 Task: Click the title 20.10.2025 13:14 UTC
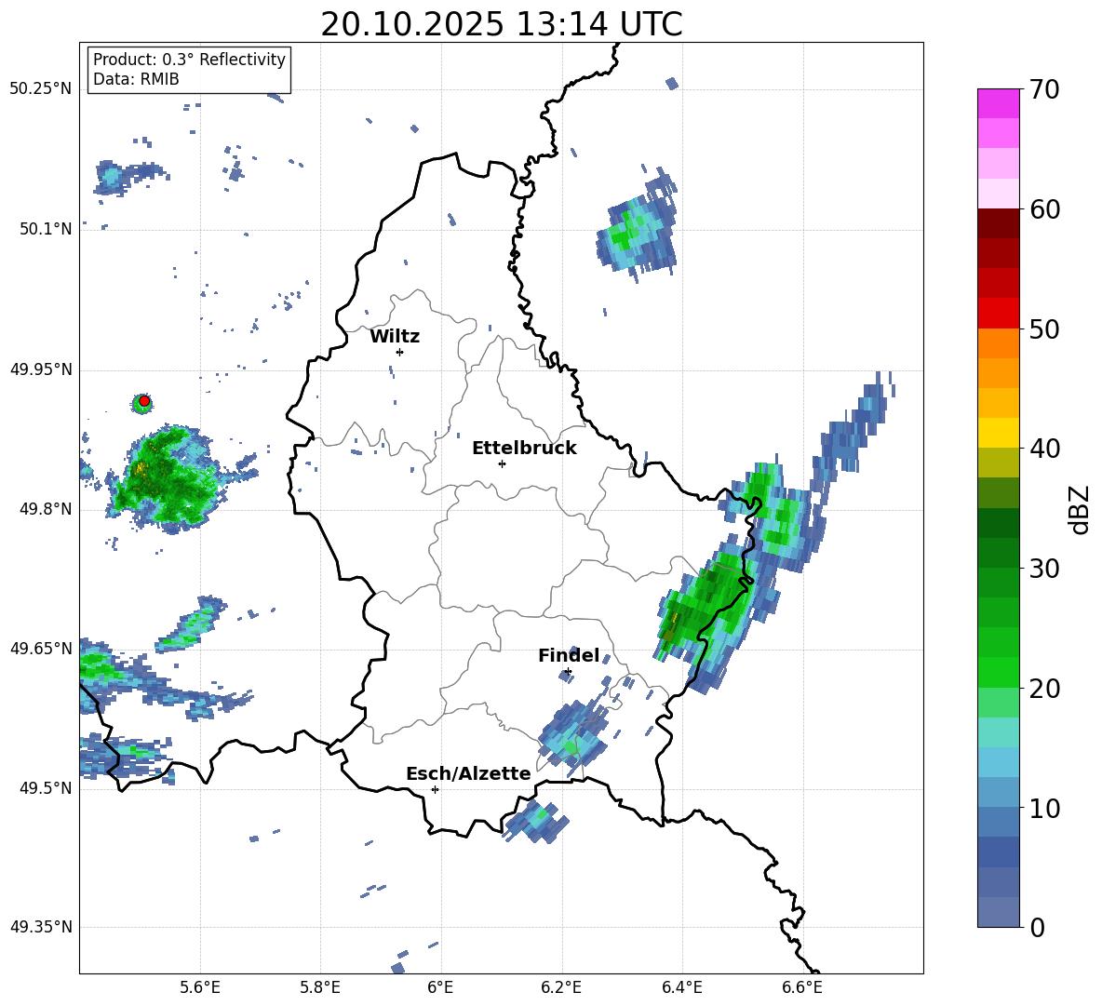pos(501,24)
